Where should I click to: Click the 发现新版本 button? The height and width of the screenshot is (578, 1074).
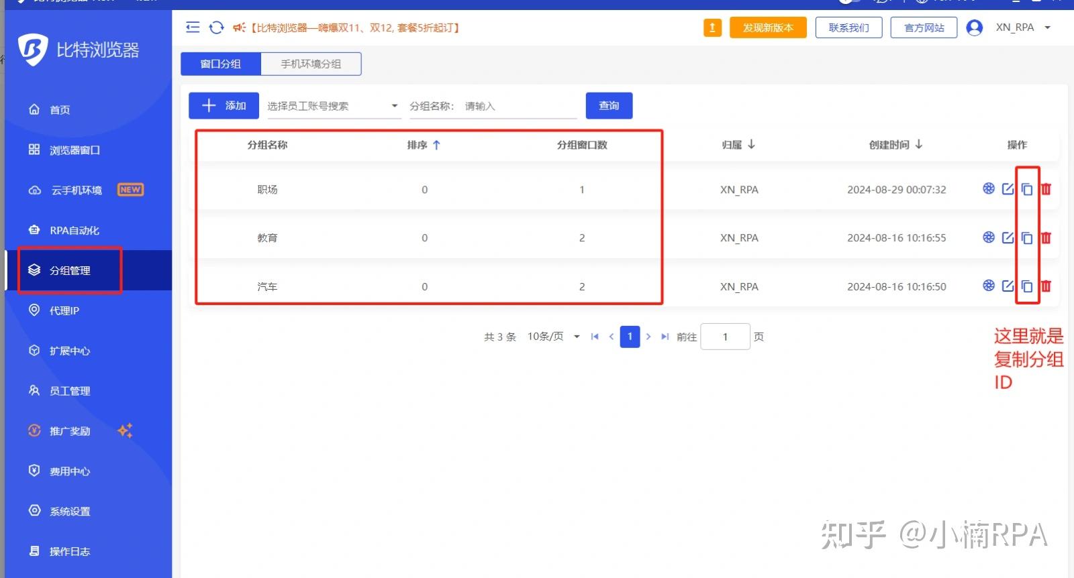[x=768, y=27]
